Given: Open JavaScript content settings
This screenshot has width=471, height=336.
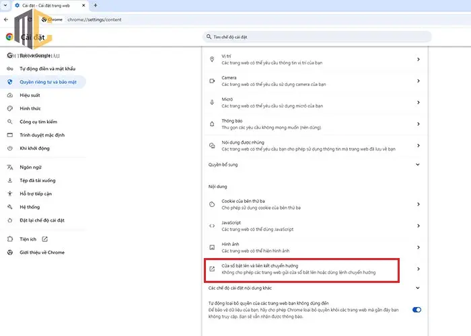Looking at the screenshot, I should click(315, 226).
